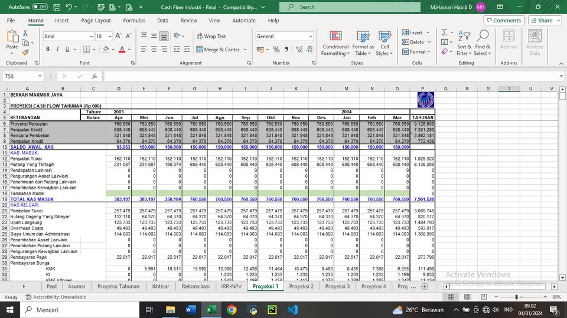The width and height of the screenshot is (567, 318).
Task: Click Decrease Decimal icon
Action: (309, 49)
